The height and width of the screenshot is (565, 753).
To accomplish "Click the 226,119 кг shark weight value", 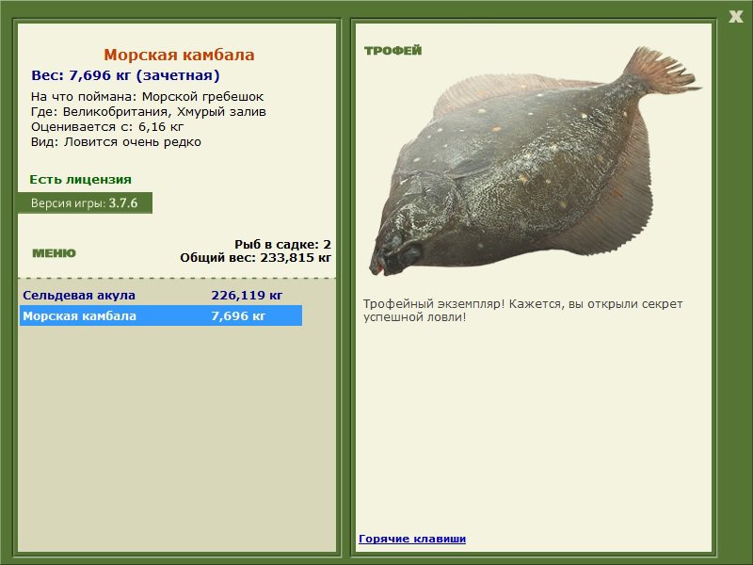I will point(247,296).
